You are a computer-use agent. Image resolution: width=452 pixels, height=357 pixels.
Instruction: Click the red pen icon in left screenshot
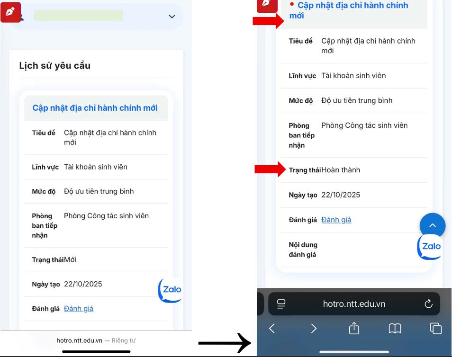click(10, 11)
